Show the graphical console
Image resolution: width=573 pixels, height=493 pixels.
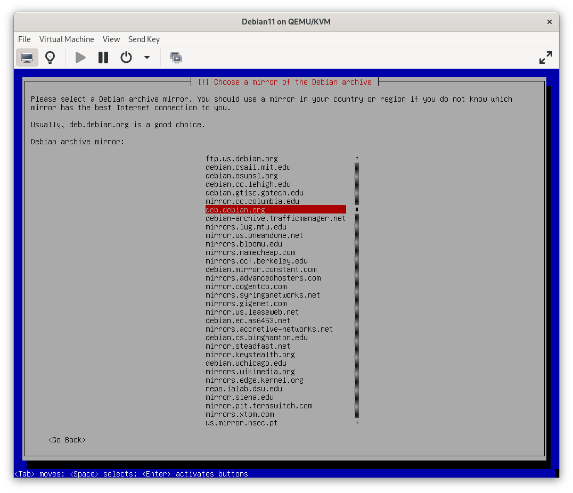27,57
